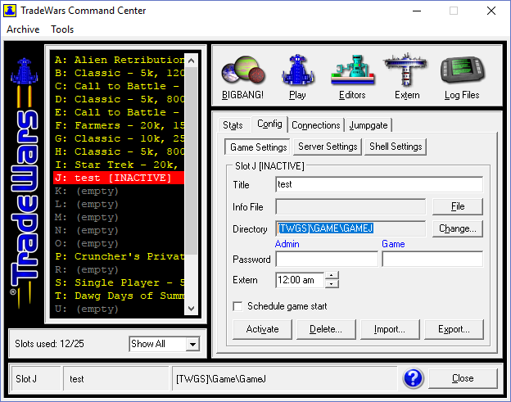Increase Extern time with up arrow
The image size is (511, 402).
click(332, 276)
